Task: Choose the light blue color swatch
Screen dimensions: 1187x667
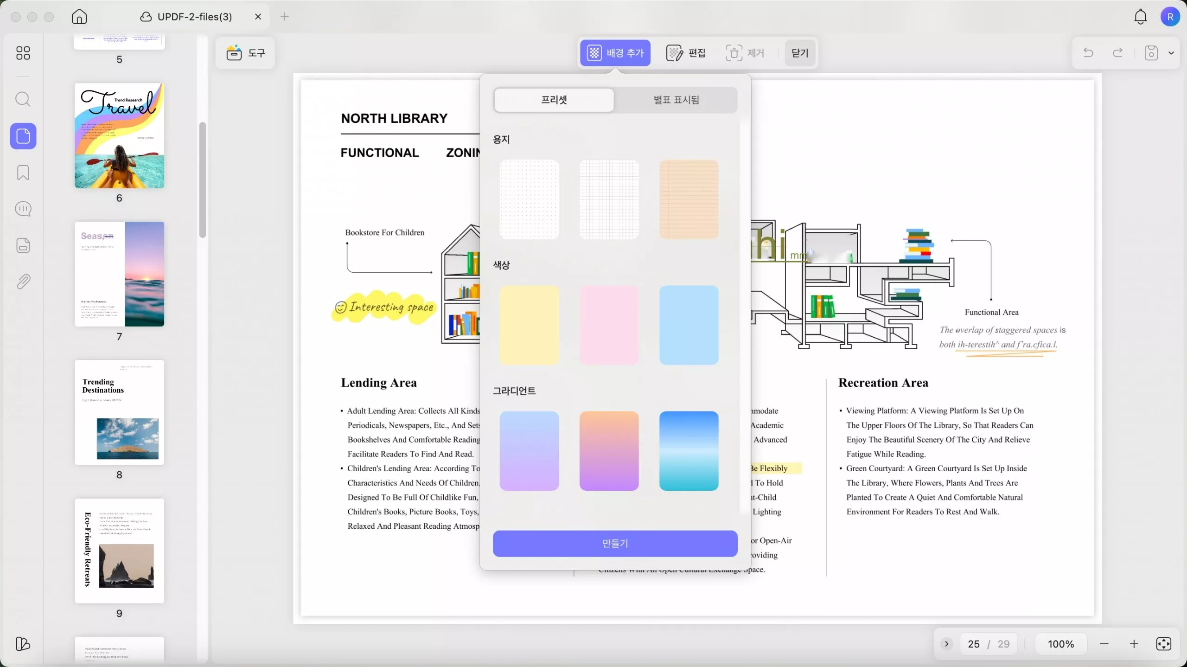Action: pos(689,325)
